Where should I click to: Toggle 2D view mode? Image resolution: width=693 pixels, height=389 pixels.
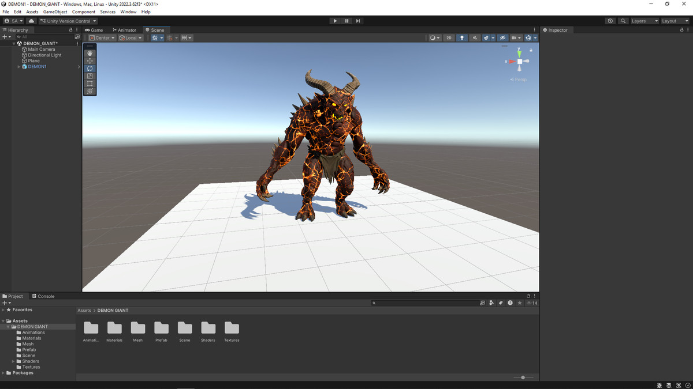[449, 38]
